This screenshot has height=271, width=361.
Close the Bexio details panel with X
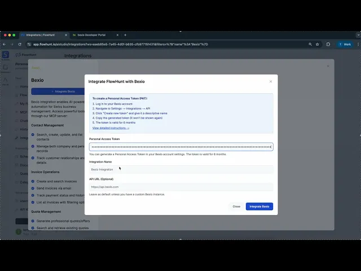(x=328, y=66)
